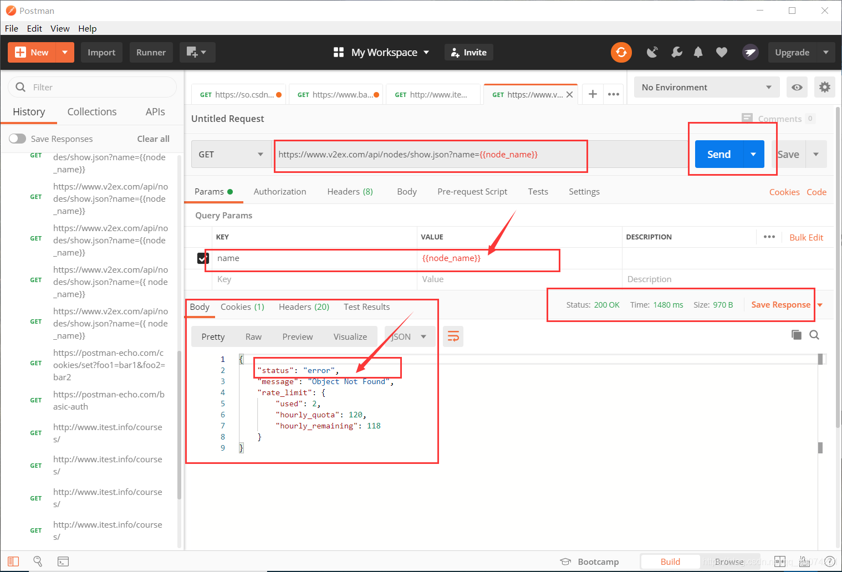Click the Import button
The width and height of the screenshot is (842, 572).
click(101, 52)
